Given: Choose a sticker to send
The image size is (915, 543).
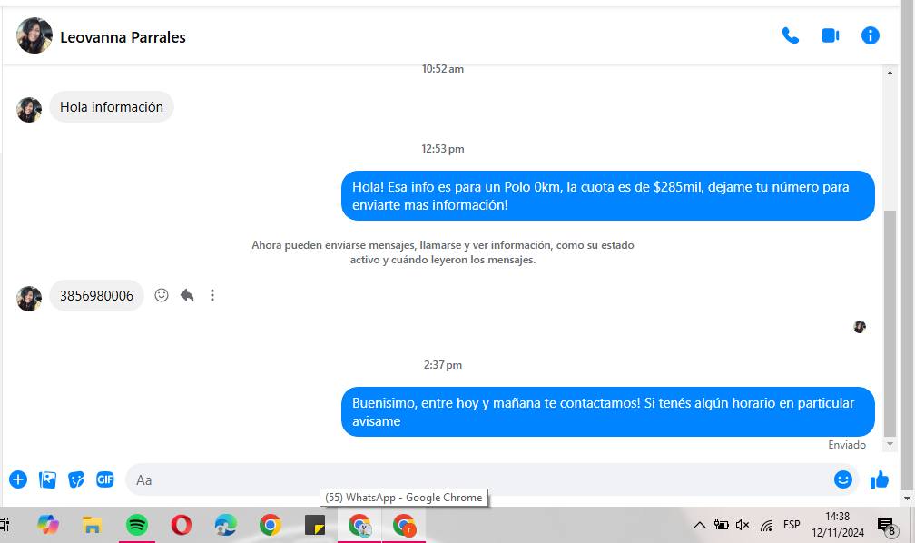Looking at the screenshot, I should [76, 479].
